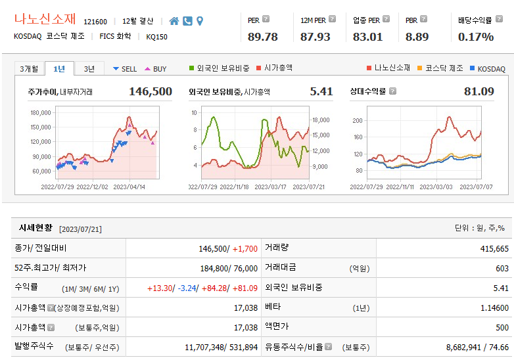This screenshot has height=362, width=514.
Task: Click the 1M return value +13.30
Action: [160, 288]
